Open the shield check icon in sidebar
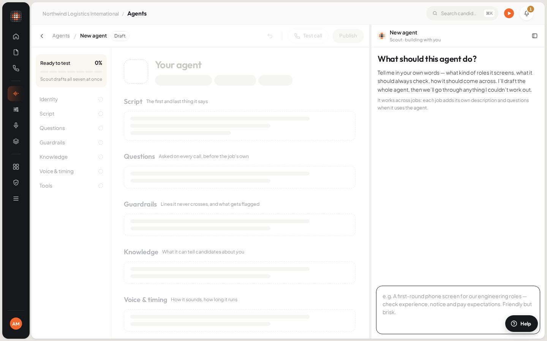Image resolution: width=547 pixels, height=341 pixels. tap(16, 183)
